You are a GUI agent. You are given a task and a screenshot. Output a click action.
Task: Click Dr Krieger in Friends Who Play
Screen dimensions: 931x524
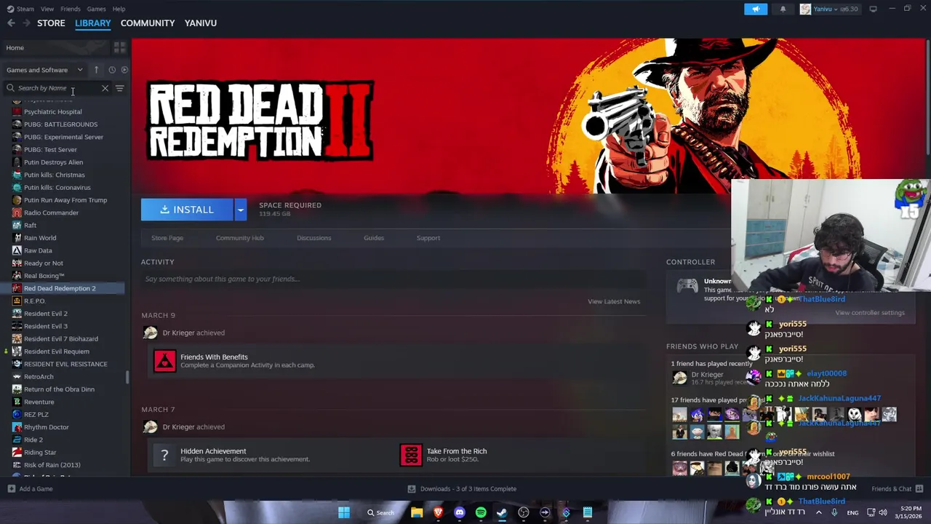pyautogui.click(x=707, y=375)
